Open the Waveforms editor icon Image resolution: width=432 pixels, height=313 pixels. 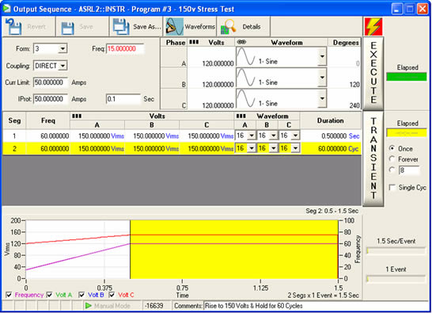pyautogui.click(x=174, y=27)
